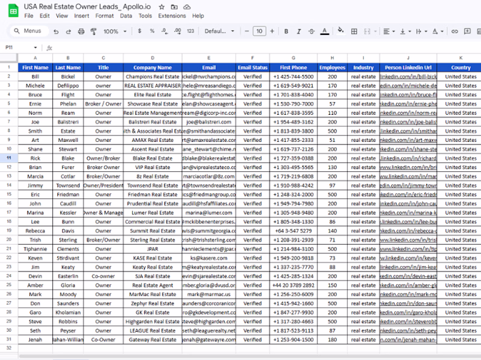
Task: Select the Co-owner title cell for Devin
Action: [x=103, y=276]
